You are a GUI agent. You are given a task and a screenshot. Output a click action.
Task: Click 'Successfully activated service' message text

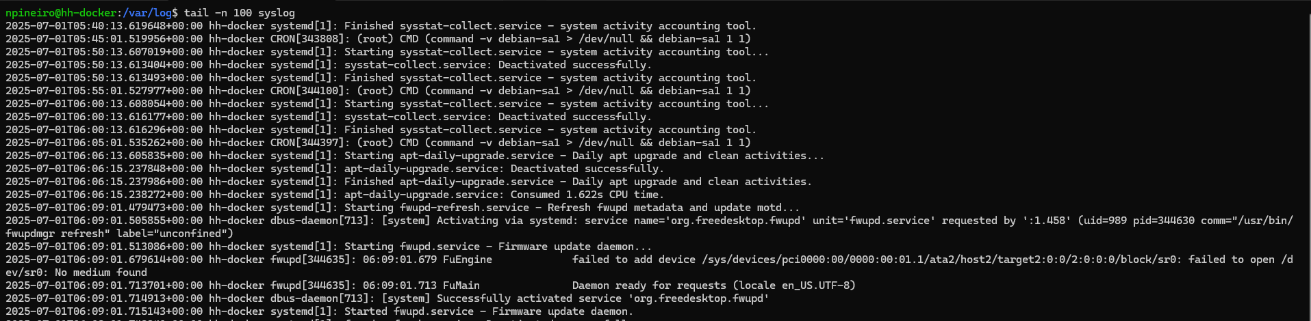tap(529, 298)
